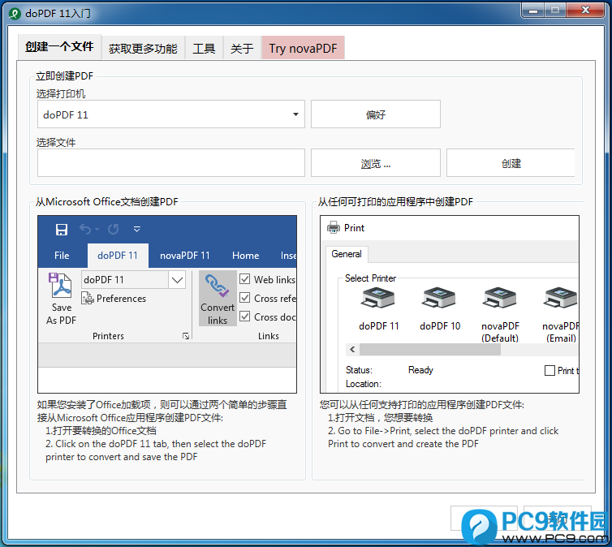The width and height of the screenshot is (612, 547).
Task: Click the Save As PDF icon
Action: (x=61, y=287)
